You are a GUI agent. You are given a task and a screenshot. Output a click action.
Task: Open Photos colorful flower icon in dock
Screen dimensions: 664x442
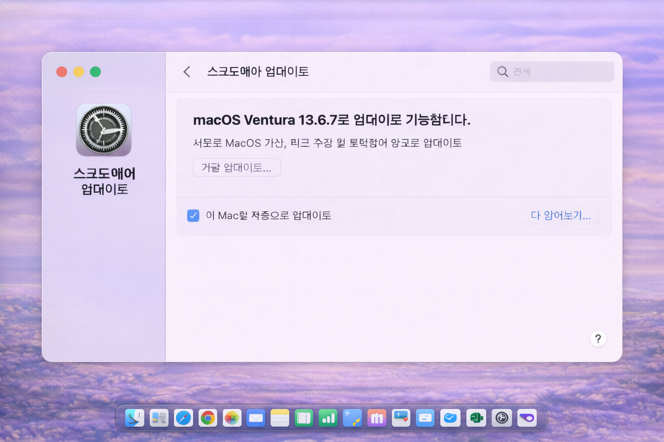click(232, 418)
